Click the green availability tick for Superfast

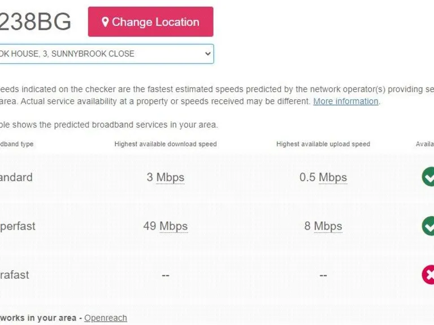428,226
